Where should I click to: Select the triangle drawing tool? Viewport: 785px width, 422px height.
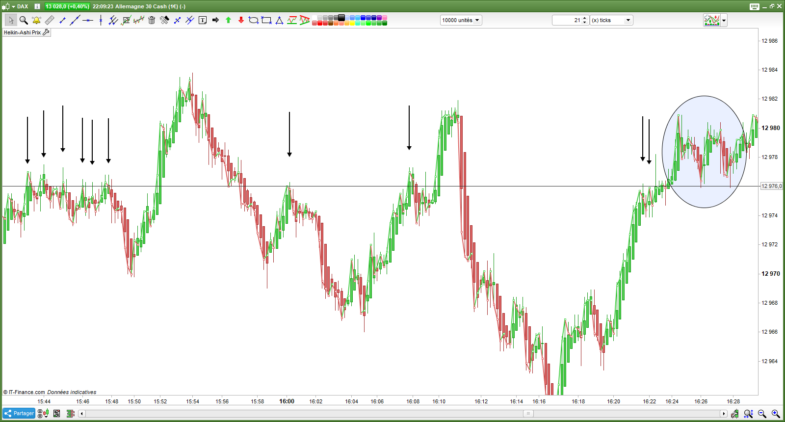click(x=279, y=20)
